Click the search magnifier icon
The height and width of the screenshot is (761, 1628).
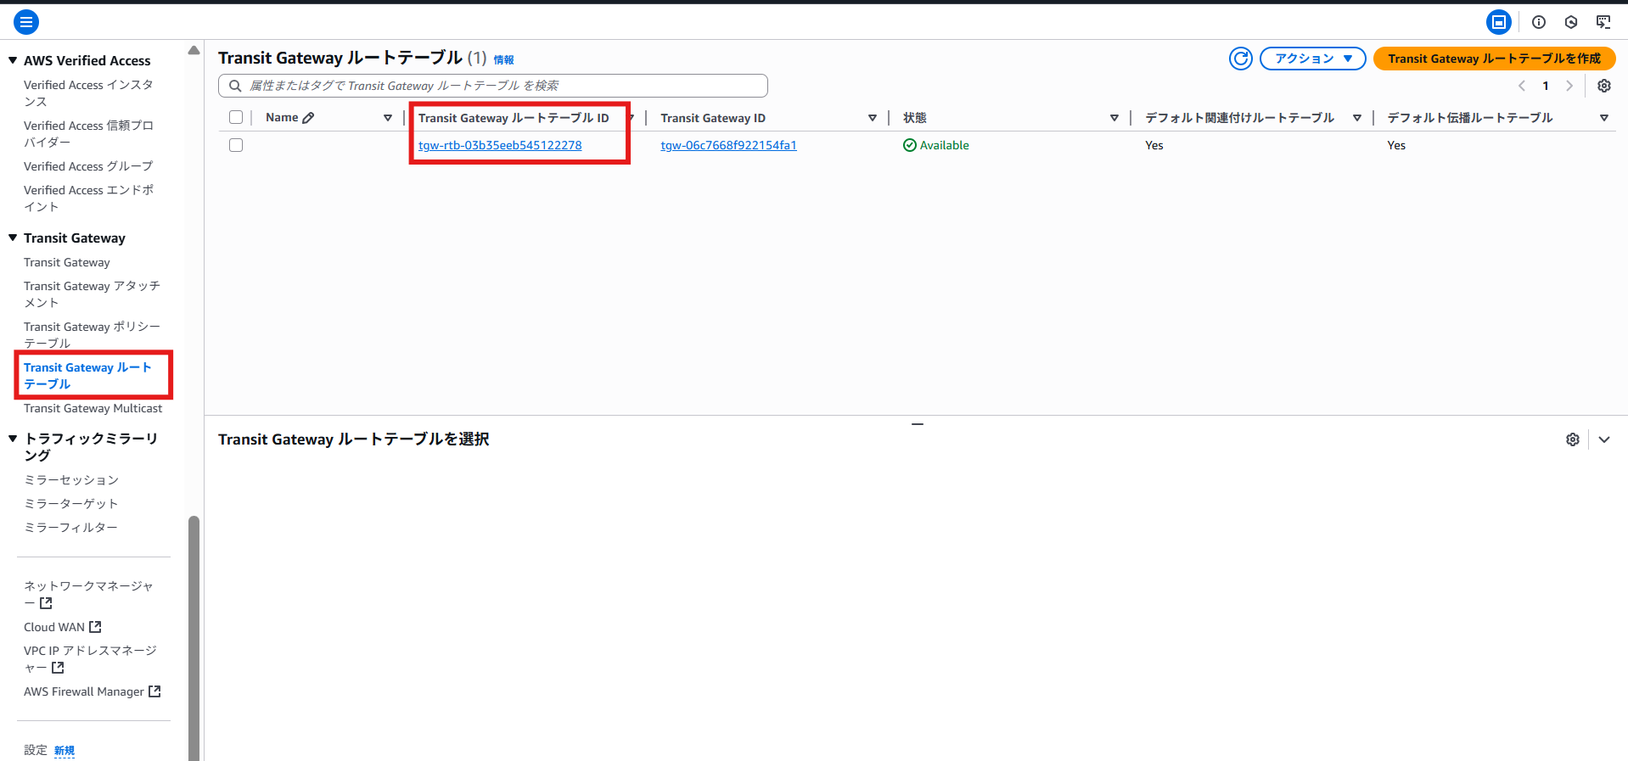(x=235, y=86)
